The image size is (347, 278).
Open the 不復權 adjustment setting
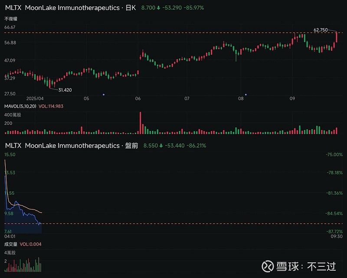(11, 19)
